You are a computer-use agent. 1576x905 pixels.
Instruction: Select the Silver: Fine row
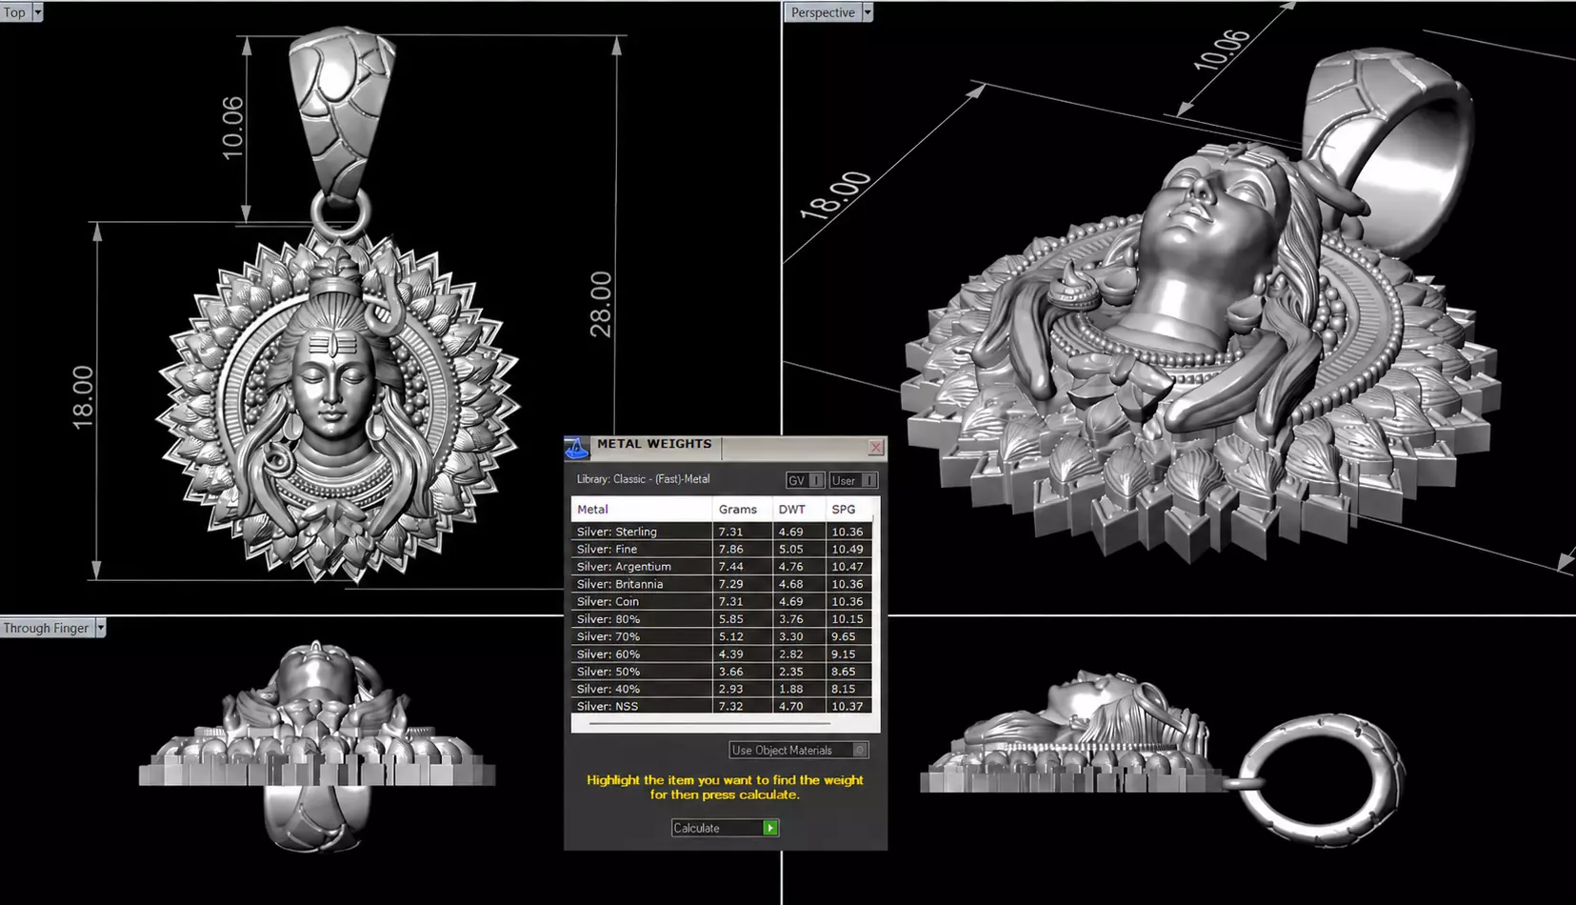722,549
